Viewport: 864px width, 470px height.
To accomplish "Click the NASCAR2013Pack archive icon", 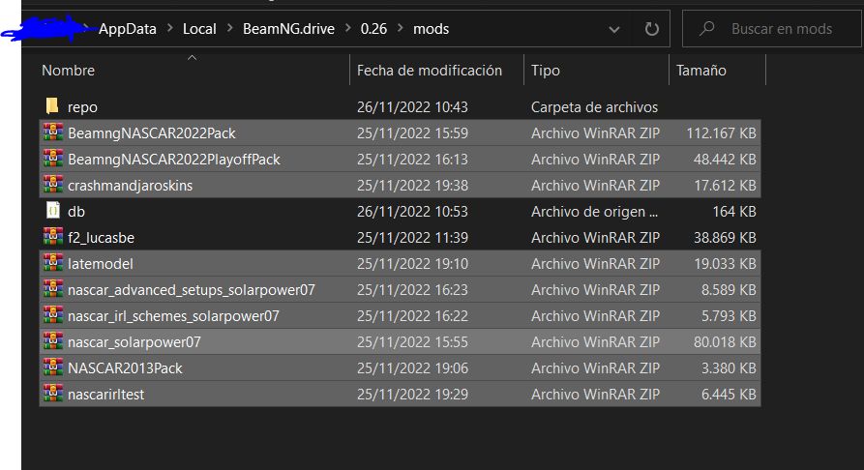I will (x=53, y=367).
